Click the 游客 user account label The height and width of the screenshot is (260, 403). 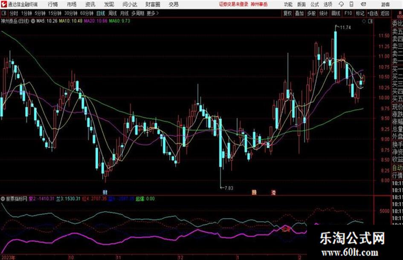pos(385,4)
